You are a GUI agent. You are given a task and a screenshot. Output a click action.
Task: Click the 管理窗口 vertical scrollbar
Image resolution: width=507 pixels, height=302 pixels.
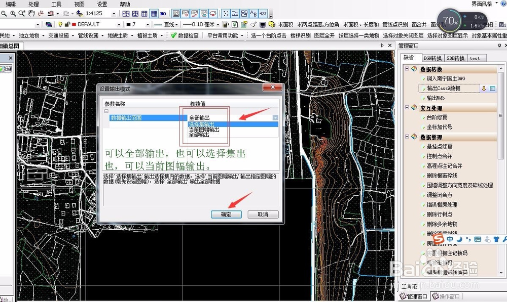coord(501,171)
